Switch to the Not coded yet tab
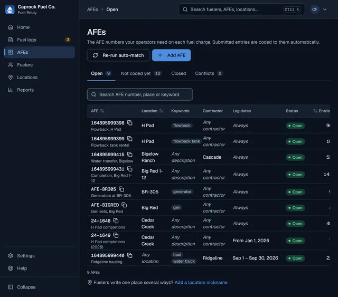This screenshot has width=338, height=297. pyautogui.click(x=141, y=73)
